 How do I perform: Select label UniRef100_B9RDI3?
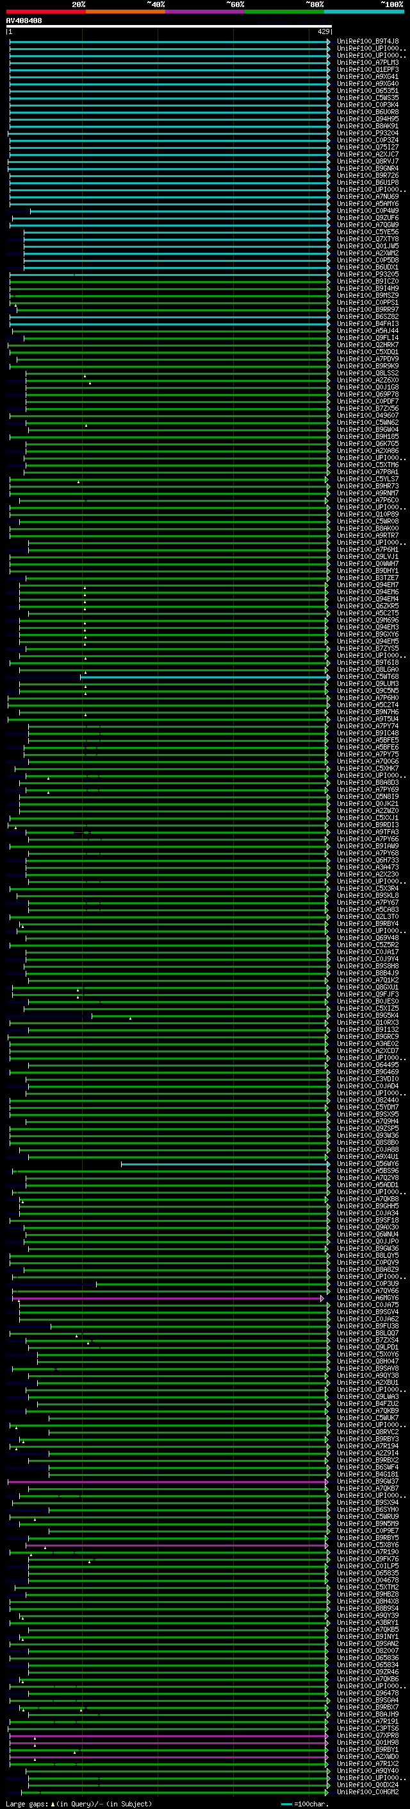point(368,825)
